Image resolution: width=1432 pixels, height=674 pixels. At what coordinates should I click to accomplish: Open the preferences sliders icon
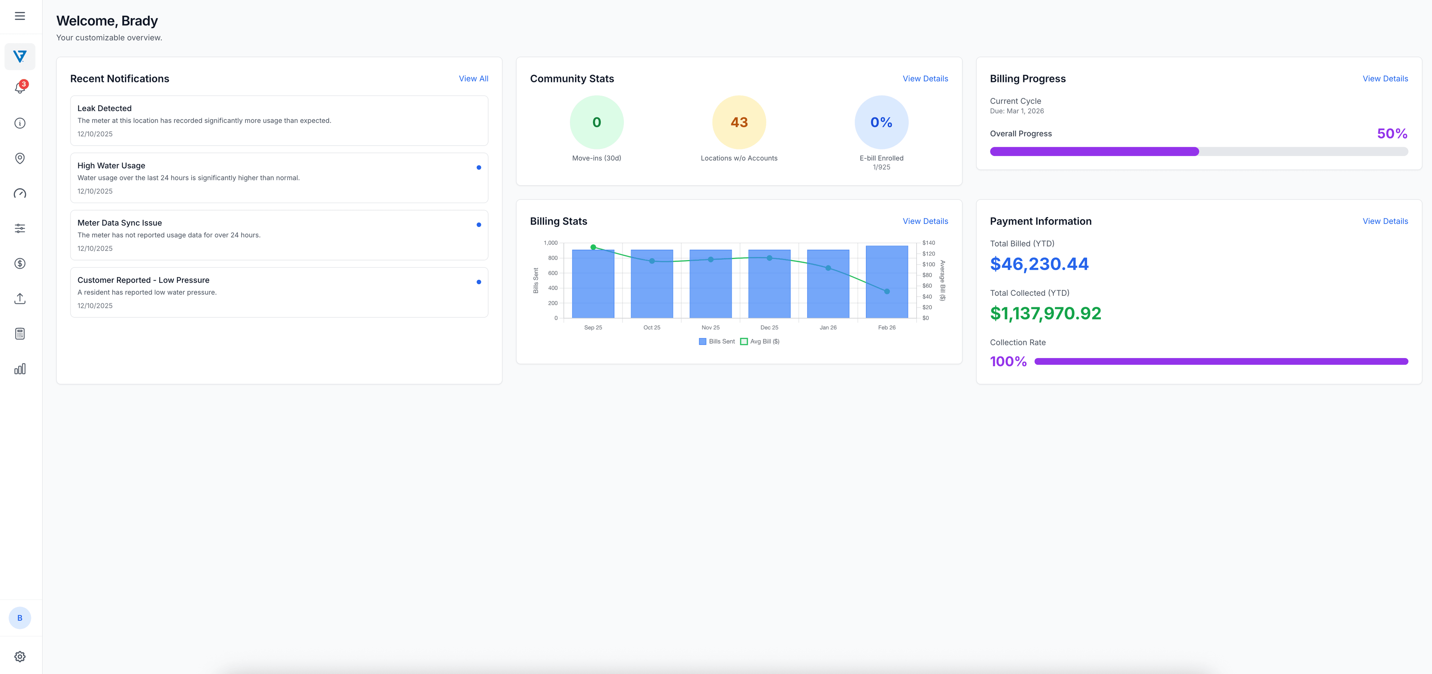[x=19, y=228]
